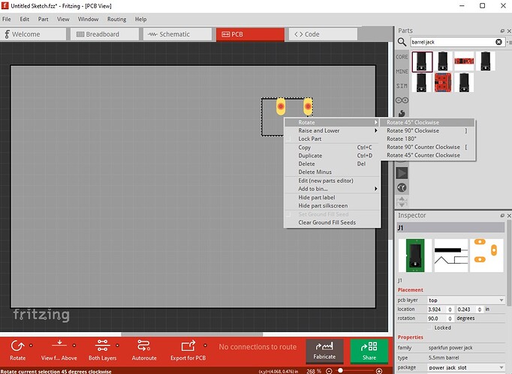Image resolution: width=512 pixels, height=374 pixels.
Task: Open the Arduino parts bin
Action: point(402,100)
